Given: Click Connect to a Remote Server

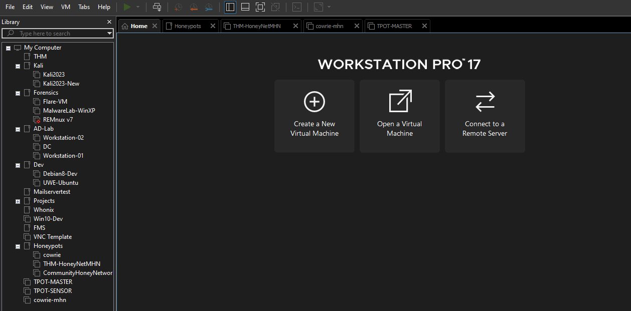Looking at the screenshot, I should (485, 116).
